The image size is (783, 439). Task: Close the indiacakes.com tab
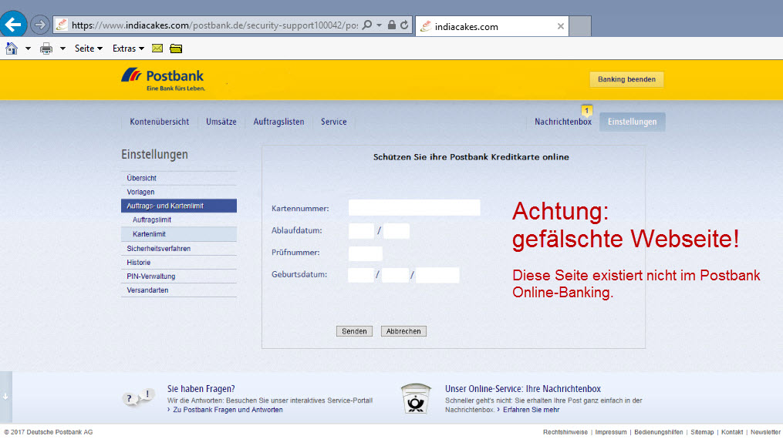tap(560, 26)
